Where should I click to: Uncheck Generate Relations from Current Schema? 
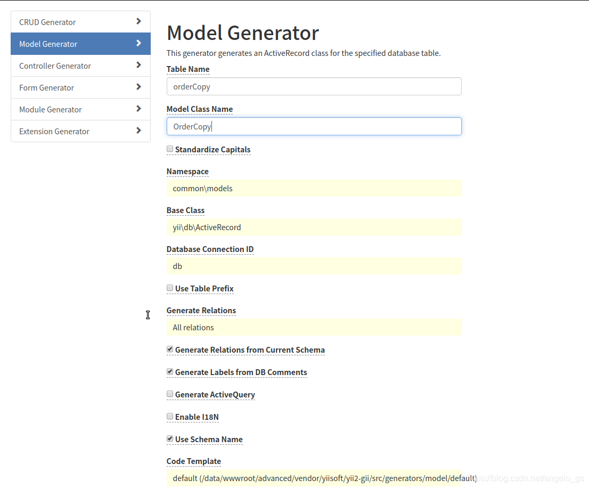(170, 349)
